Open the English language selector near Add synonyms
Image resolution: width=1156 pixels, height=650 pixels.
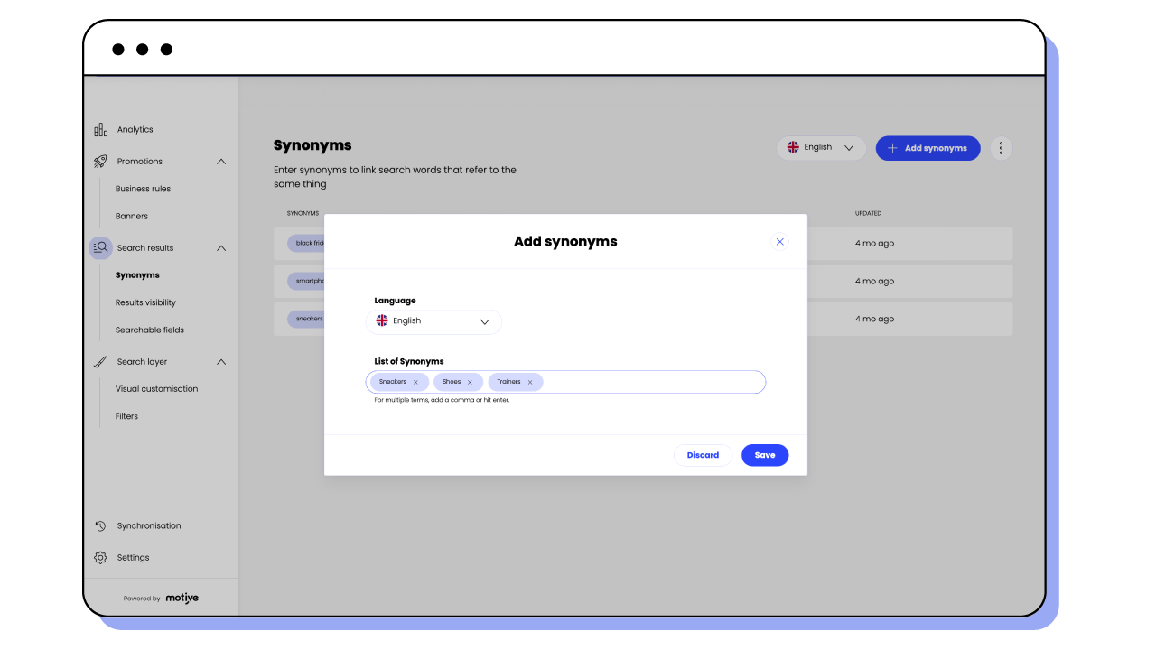(820, 147)
